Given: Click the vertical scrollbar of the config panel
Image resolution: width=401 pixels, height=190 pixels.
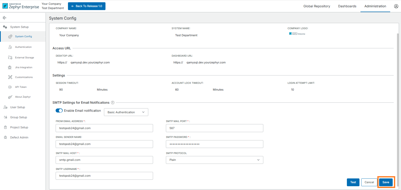Looking at the screenshot, I should click(398, 101).
